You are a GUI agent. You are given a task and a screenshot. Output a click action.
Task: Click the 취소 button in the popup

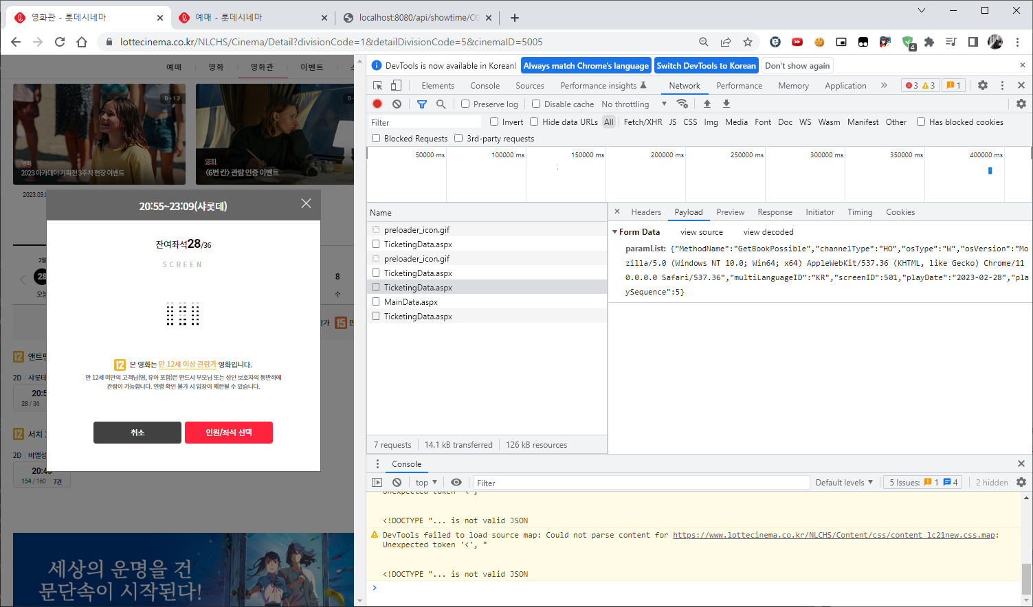137,433
